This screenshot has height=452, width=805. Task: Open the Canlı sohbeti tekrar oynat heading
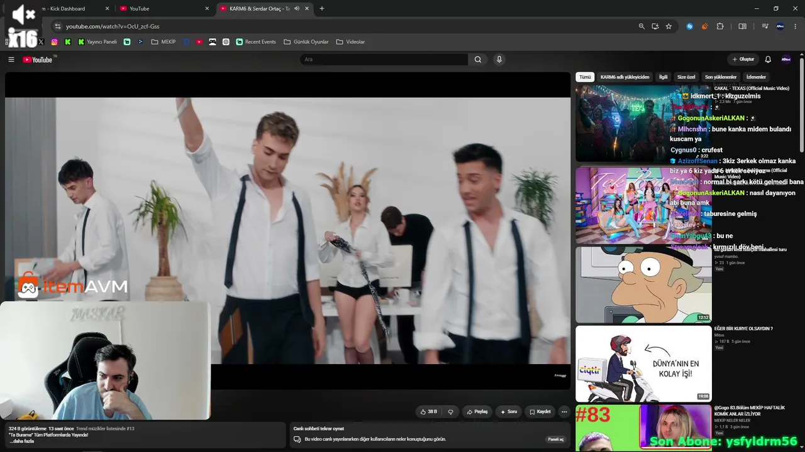[319, 429]
